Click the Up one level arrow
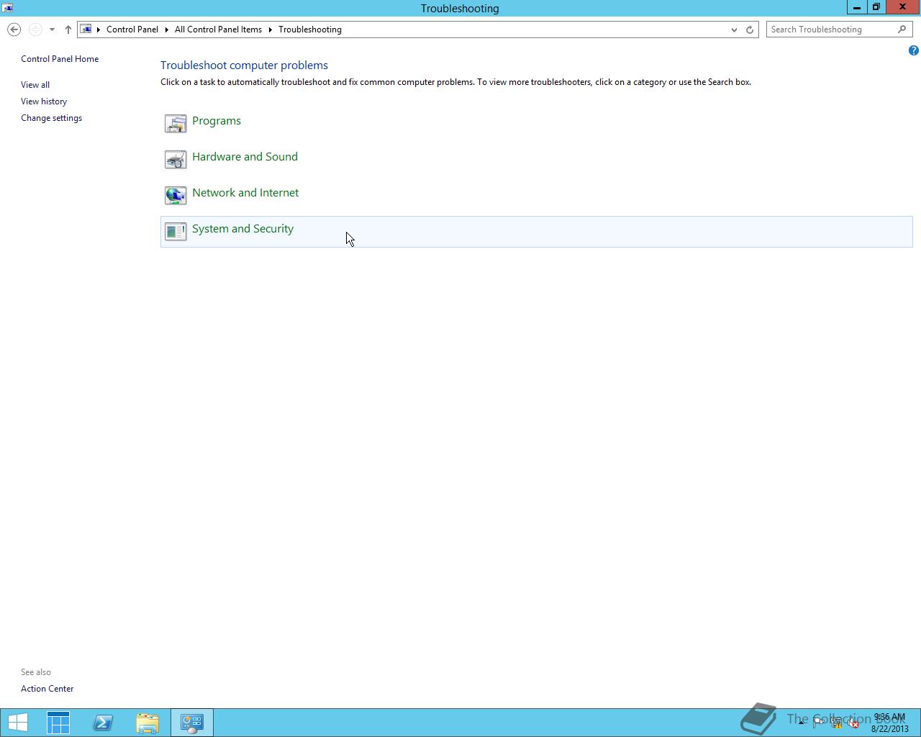 pyautogui.click(x=68, y=30)
